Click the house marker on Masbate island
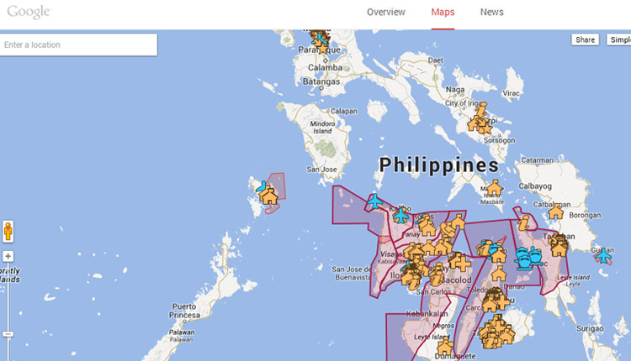Screen dimensions: 631x361 tap(494, 187)
